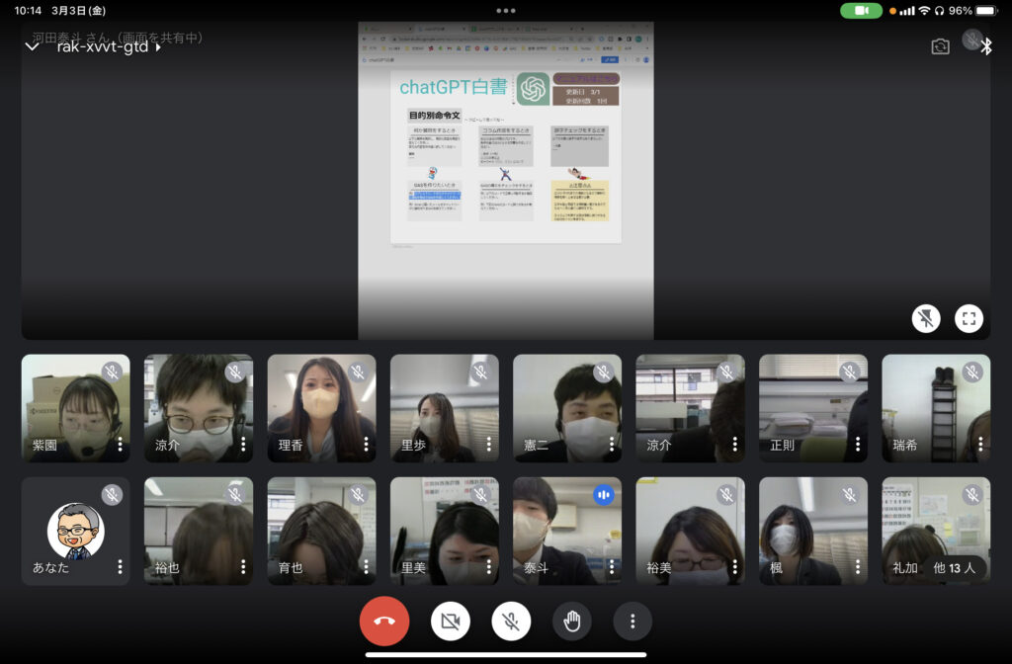Tap muted mic icon on 裕美 tile
This screenshot has width=1012, height=664.
click(x=726, y=495)
